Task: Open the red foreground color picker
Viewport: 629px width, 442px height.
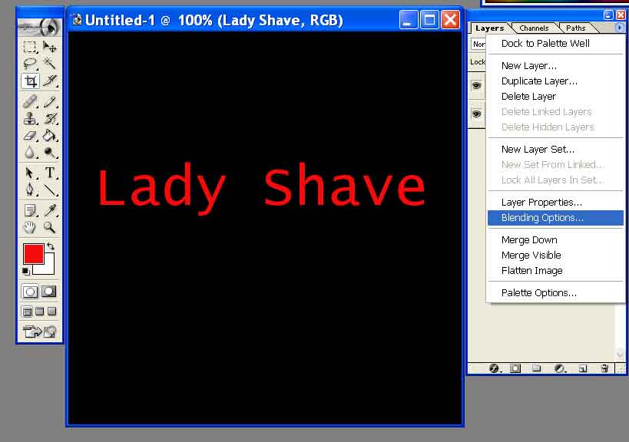Action: click(x=33, y=254)
